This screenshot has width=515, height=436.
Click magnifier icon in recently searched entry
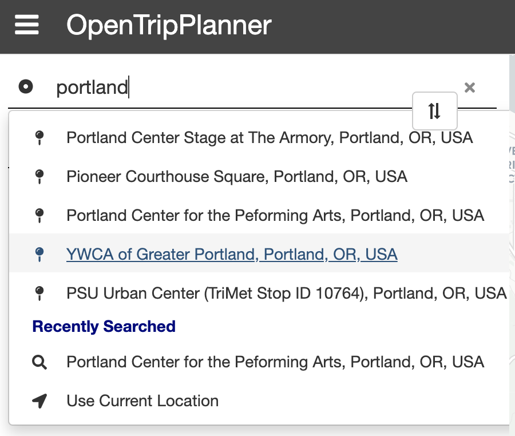39,362
